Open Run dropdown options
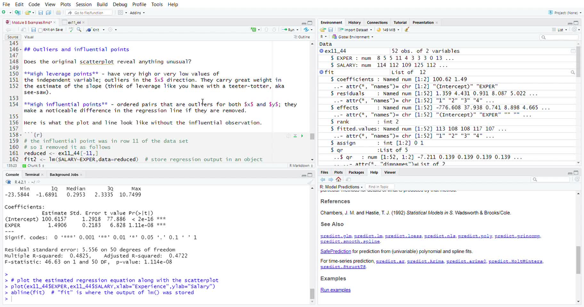The width and height of the screenshot is (584, 307). click(x=297, y=30)
